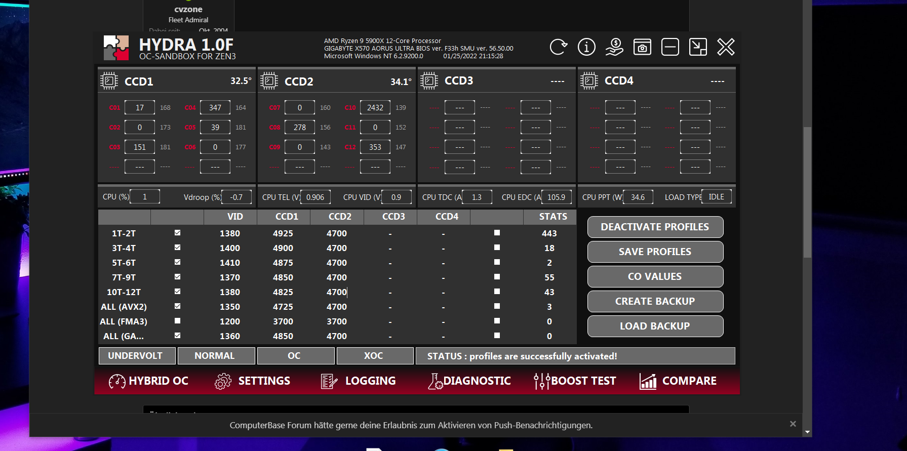Open the SETTINGS tab
This screenshot has height=451, width=907.
pyautogui.click(x=252, y=381)
